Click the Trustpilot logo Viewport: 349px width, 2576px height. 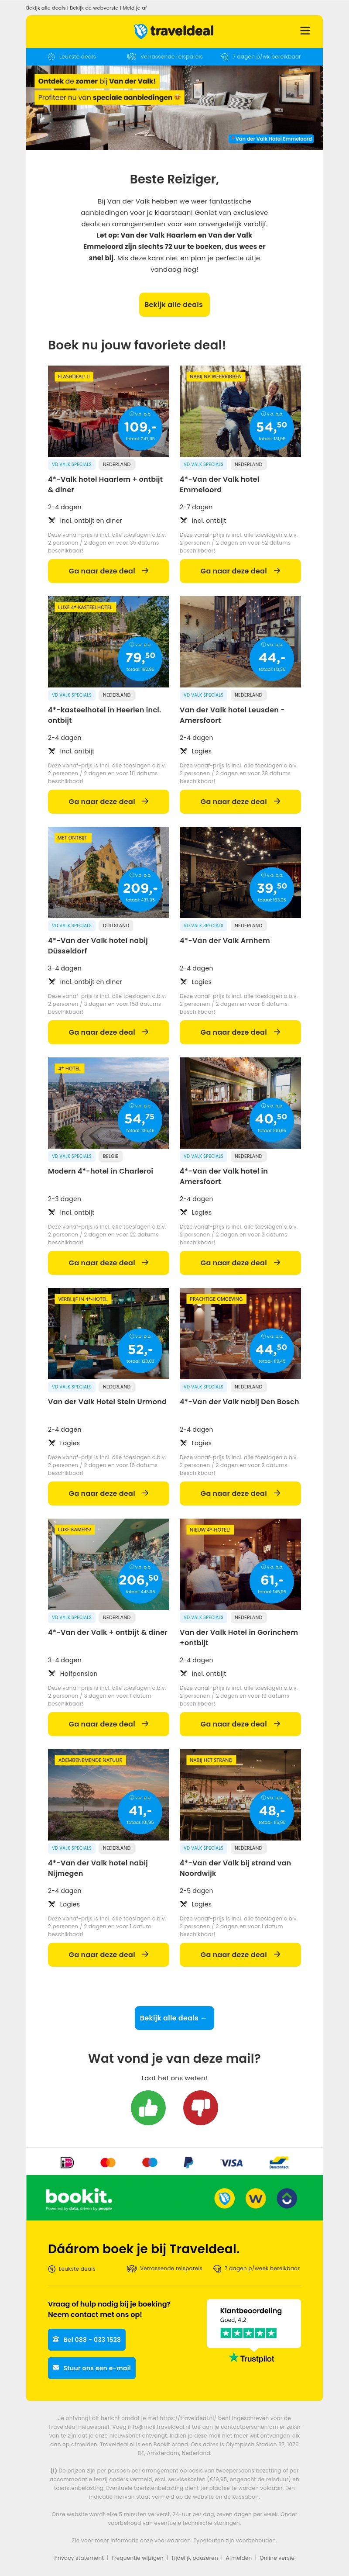(252, 2358)
